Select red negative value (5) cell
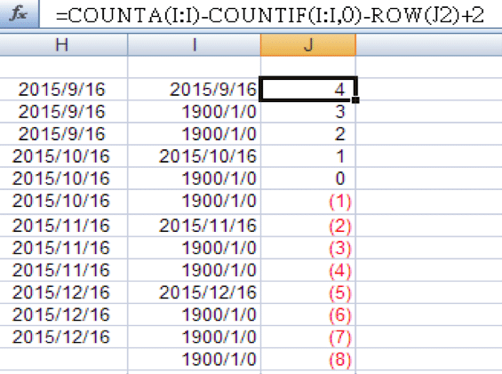502x374 pixels. (308, 292)
